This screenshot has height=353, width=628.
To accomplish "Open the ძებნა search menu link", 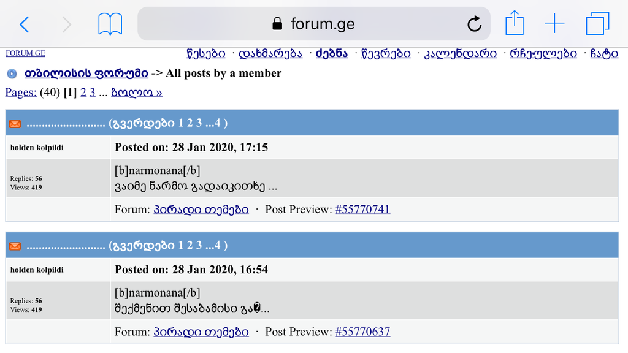I will [332, 54].
